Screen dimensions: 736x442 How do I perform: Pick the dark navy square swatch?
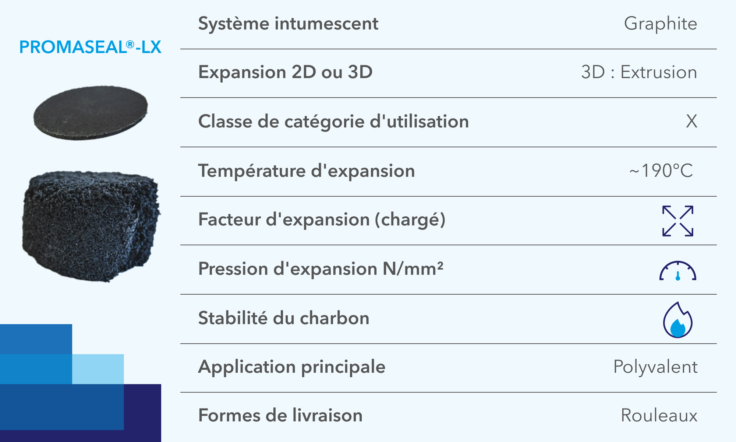point(143,413)
